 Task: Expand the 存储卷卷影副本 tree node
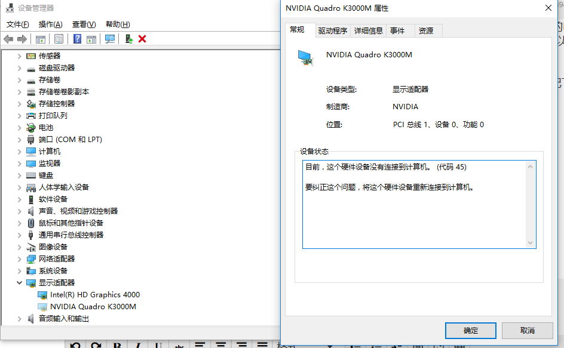pos(20,92)
